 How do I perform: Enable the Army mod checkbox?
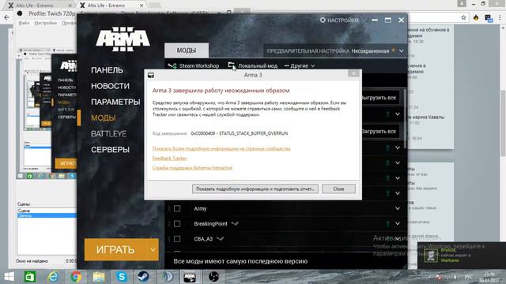tap(177, 208)
